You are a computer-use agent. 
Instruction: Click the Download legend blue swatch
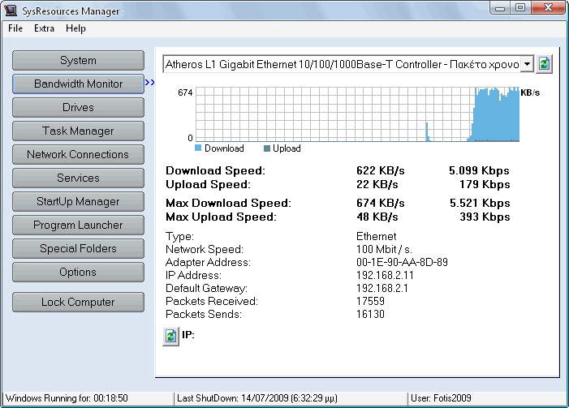(198, 148)
